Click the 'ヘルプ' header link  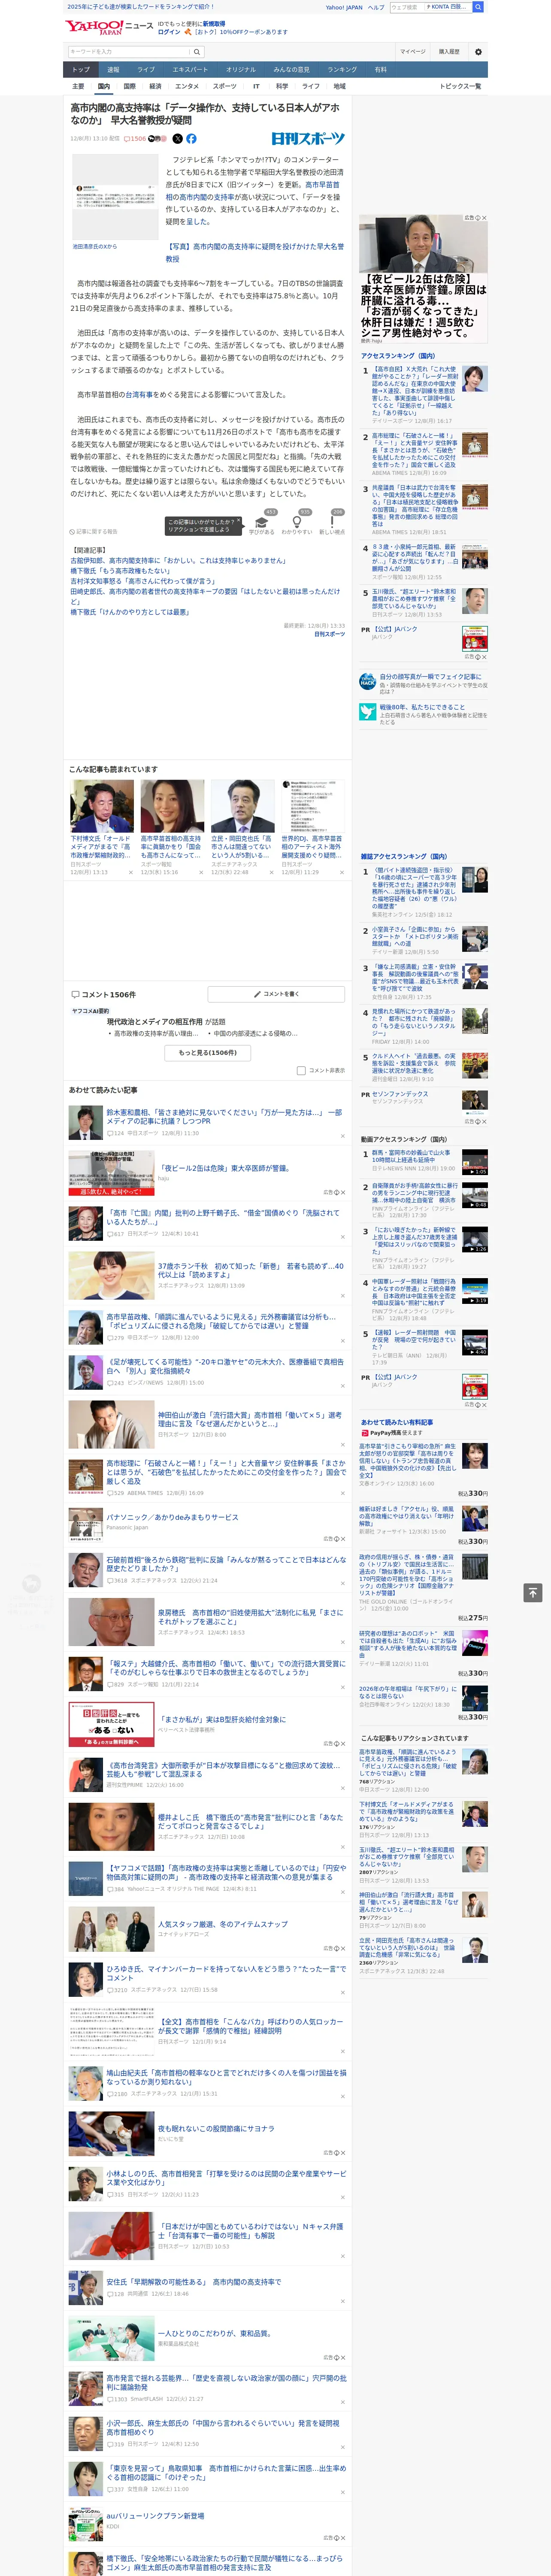coord(376,7)
